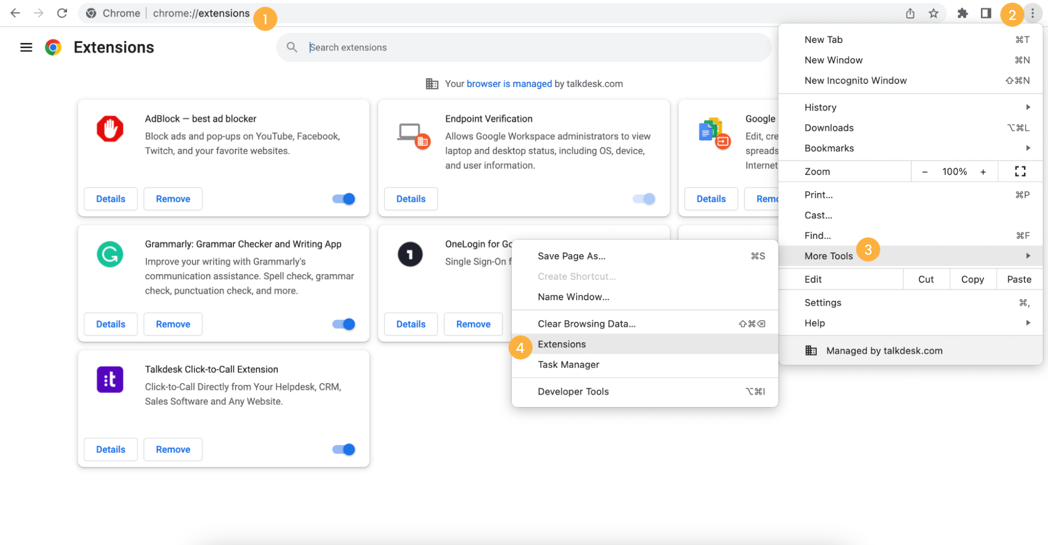Click the browser forward arrow
Viewport: 1048px width, 545px height.
pos(38,13)
